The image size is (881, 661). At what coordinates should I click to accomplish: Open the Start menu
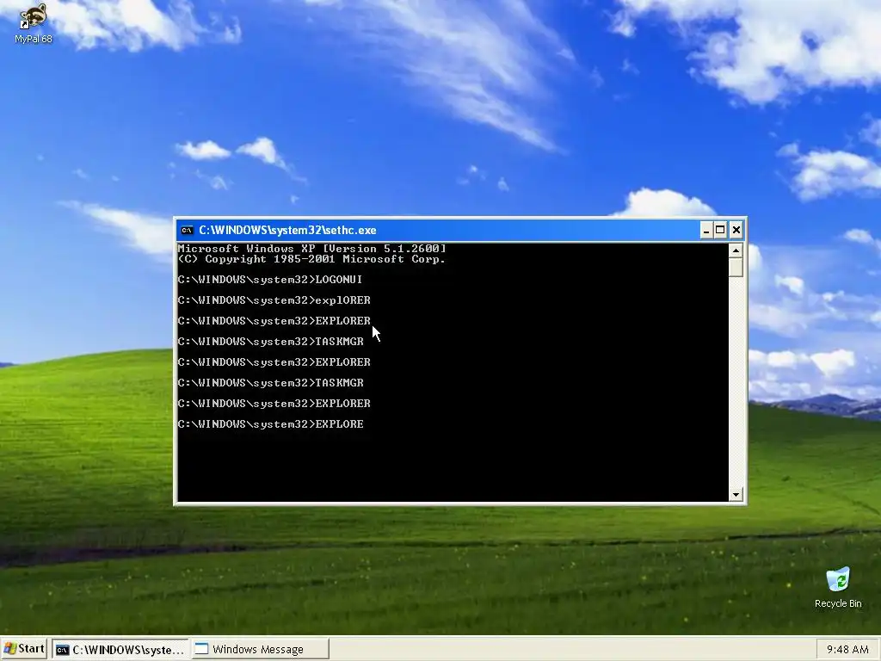pyautogui.click(x=24, y=649)
